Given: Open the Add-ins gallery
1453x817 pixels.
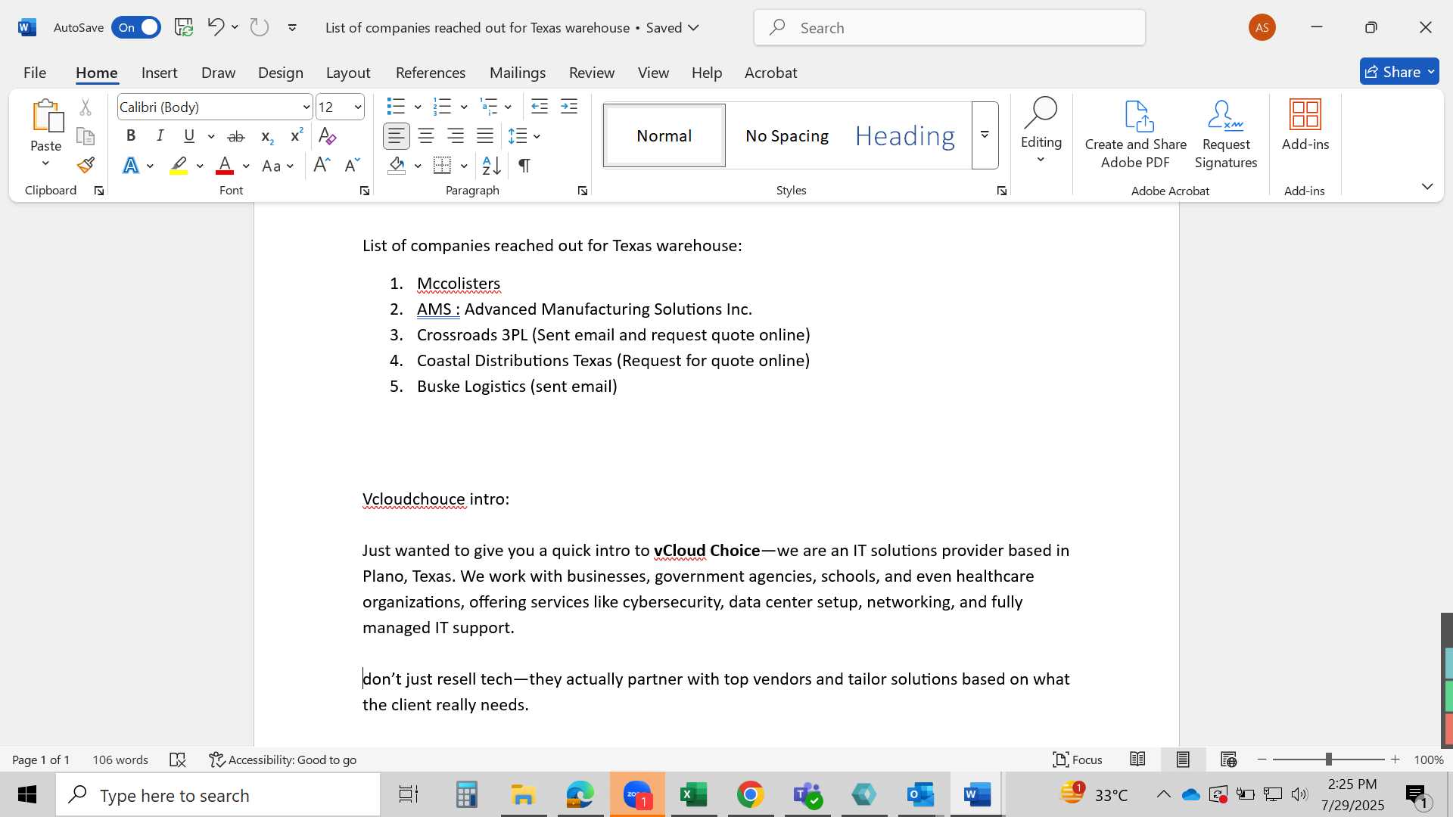Looking at the screenshot, I should (x=1305, y=126).
